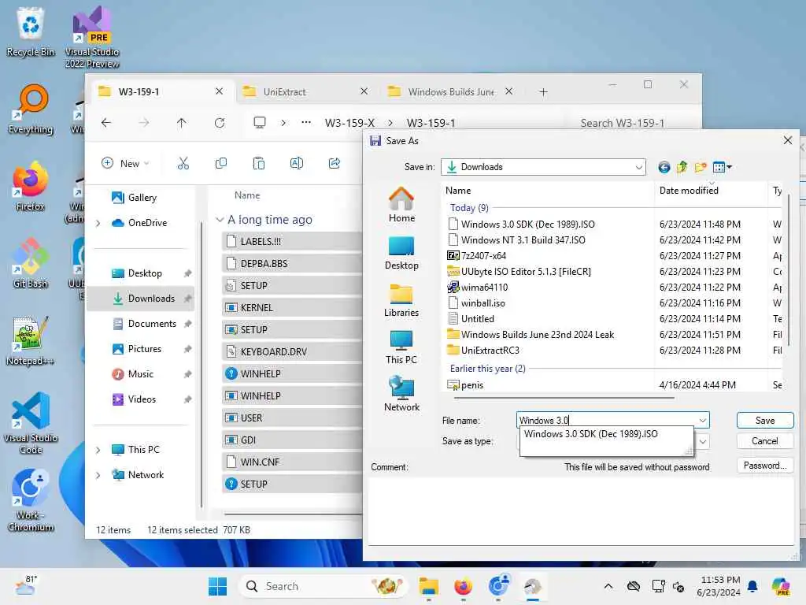Select Libraries in Save As places bar
This screenshot has width=806, height=605.
pyautogui.click(x=401, y=300)
